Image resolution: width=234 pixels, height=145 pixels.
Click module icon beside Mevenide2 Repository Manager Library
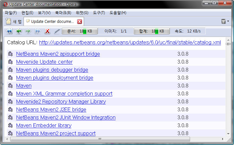11,101
